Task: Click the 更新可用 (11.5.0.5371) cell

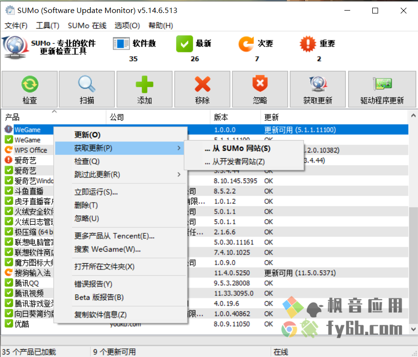Action: (x=300, y=273)
